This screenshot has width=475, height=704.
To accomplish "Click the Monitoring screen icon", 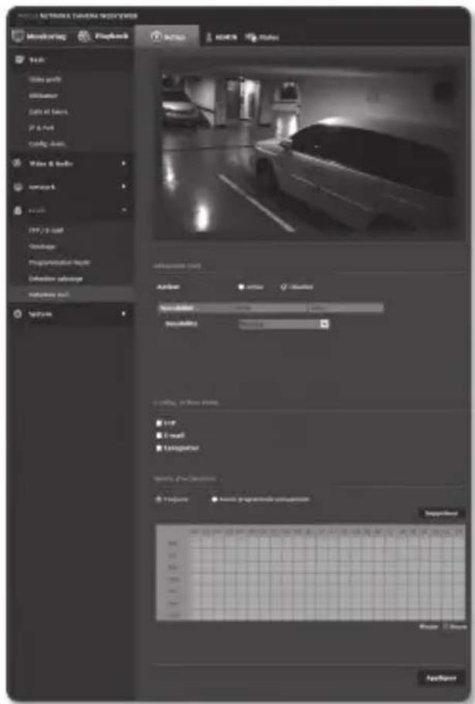I will pyautogui.click(x=19, y=36).
